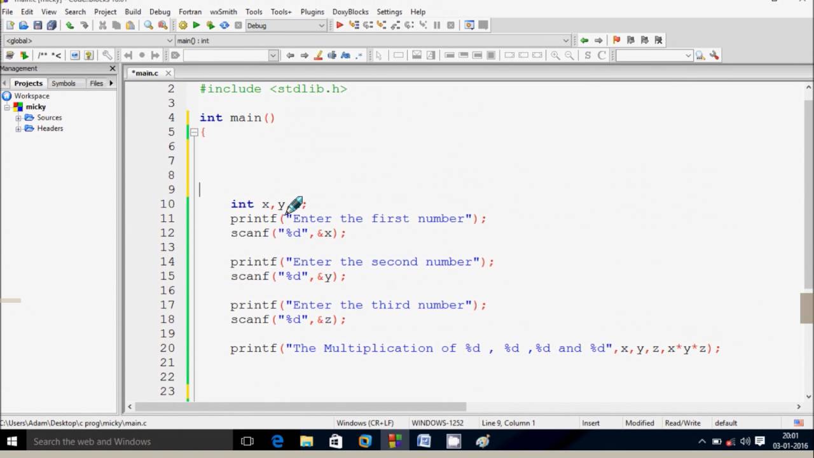Click the horizontal scrollbar thumb in editor
The height and width of the screenshot is (458, 814).
[301, 406]
